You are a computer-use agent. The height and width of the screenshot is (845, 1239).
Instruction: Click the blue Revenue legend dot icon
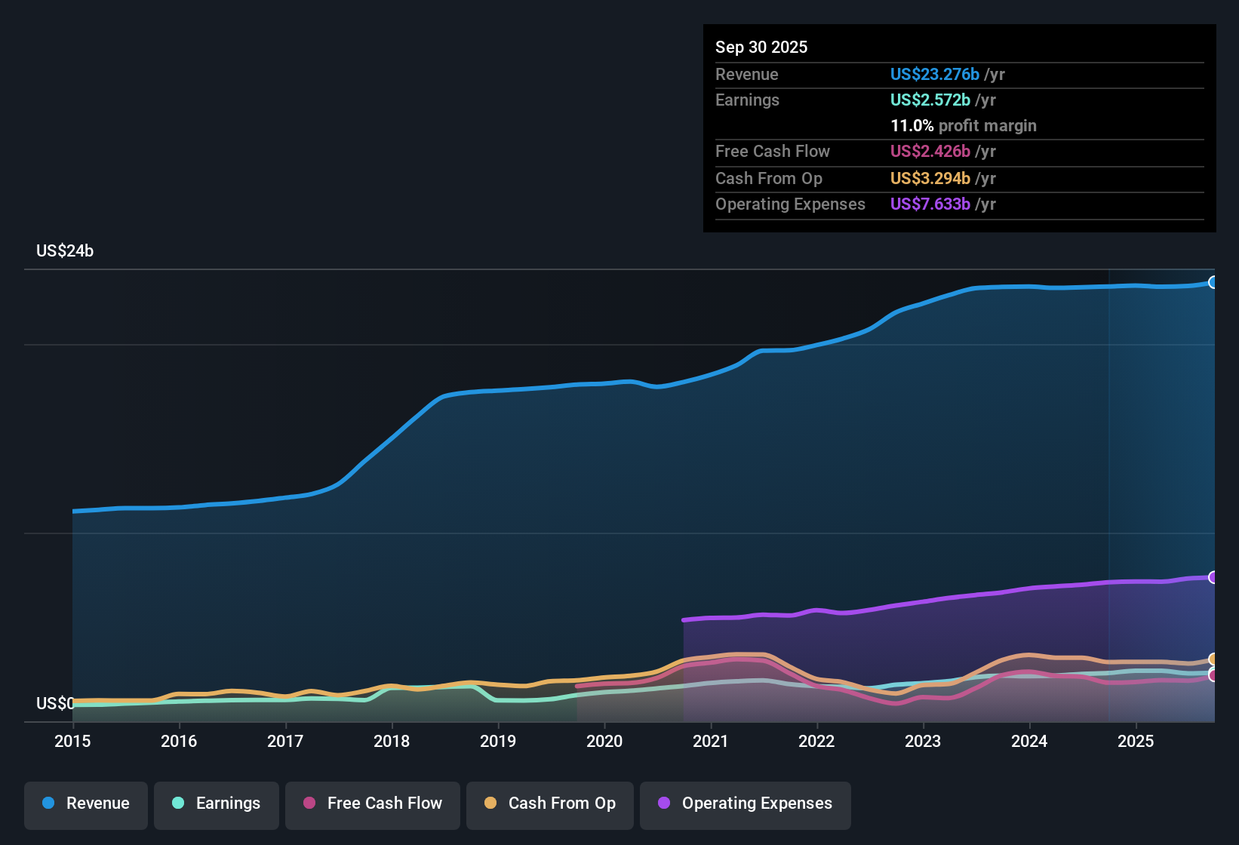pos(48,804)
